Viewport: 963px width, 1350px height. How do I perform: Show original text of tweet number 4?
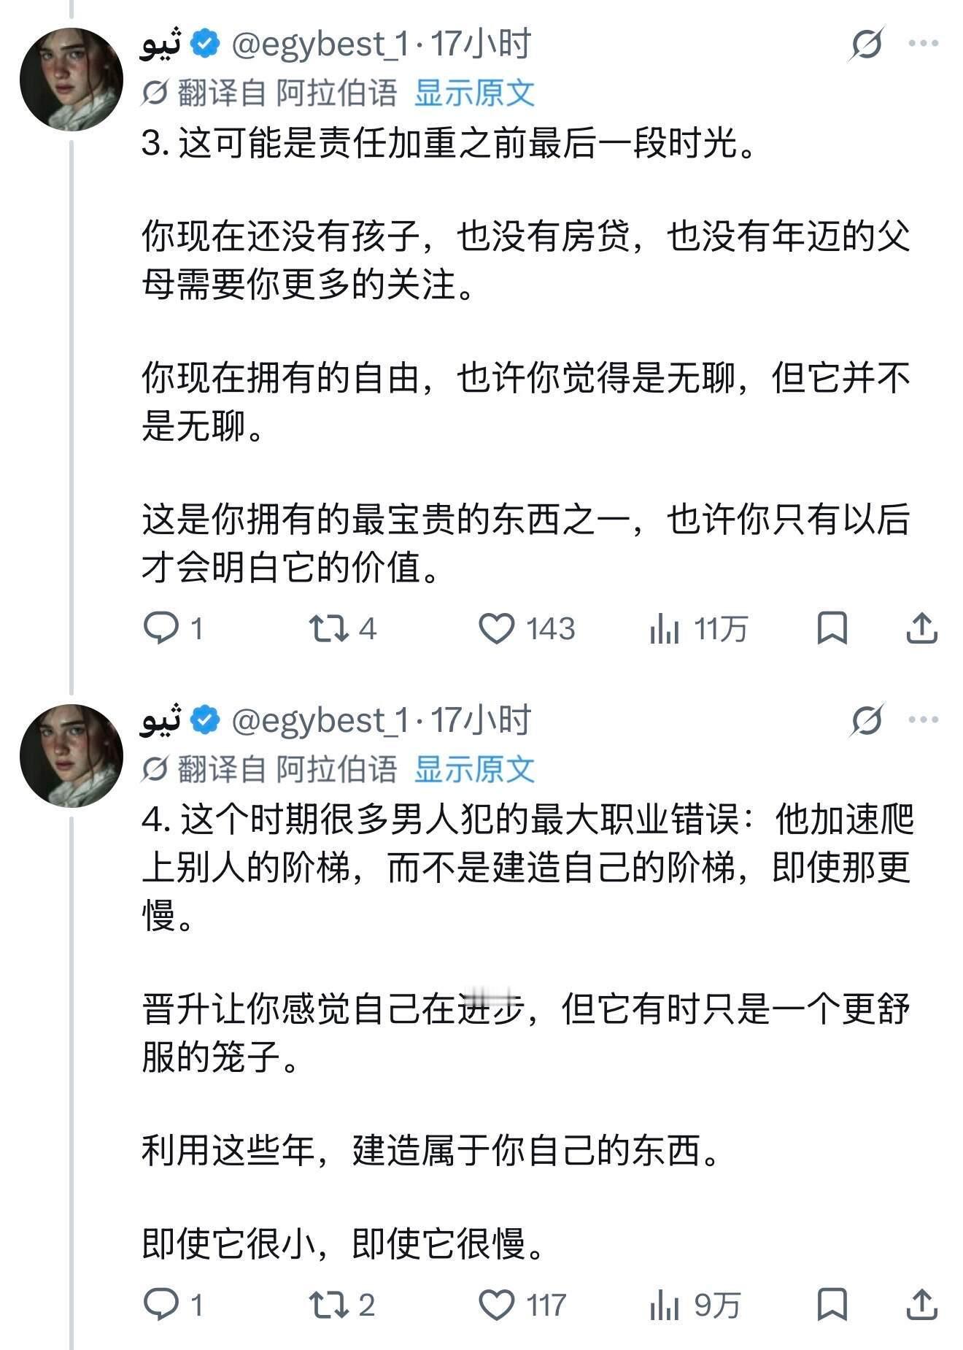click(x=474, y=769)
